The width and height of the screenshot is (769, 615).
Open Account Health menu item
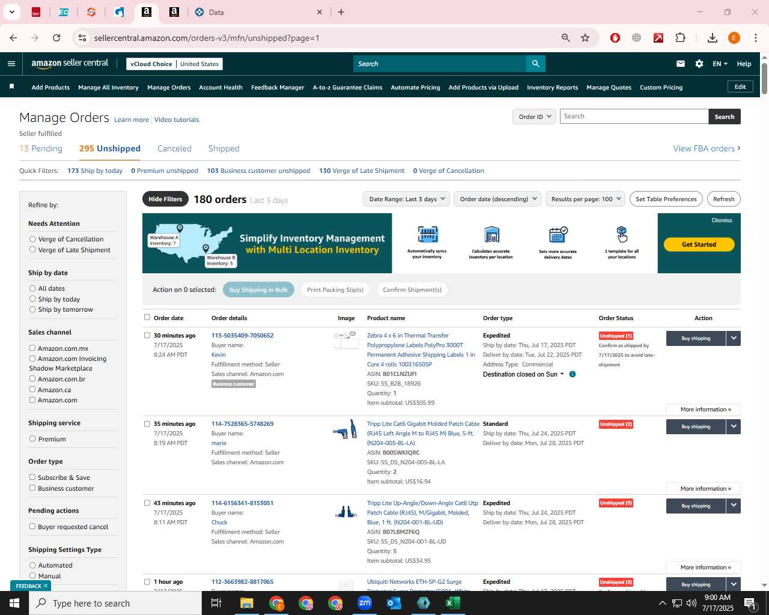click(x=220, y=87)
